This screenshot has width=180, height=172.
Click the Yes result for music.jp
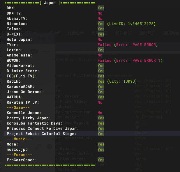click(x=101, y=149)
